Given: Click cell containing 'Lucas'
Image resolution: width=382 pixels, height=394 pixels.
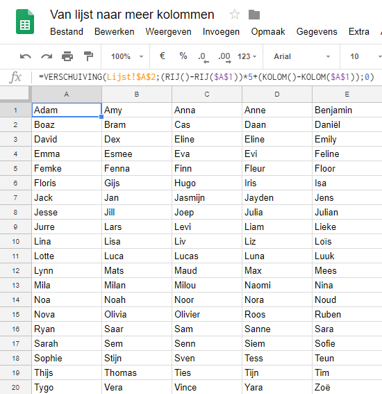Looking at the screenshot, I should click(x=207, y=256).
